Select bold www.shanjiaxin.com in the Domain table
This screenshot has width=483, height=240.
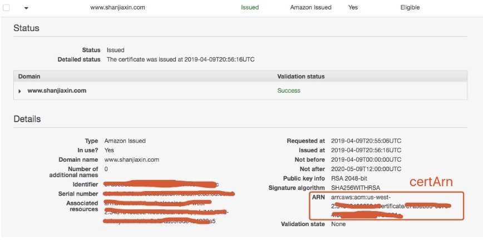pos(57,91)
